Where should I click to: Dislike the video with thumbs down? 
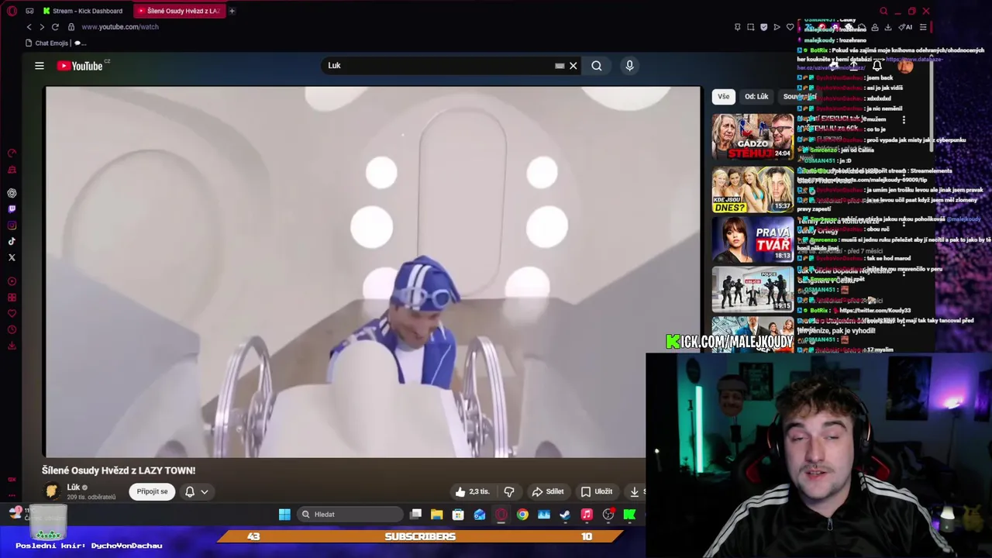509,491
